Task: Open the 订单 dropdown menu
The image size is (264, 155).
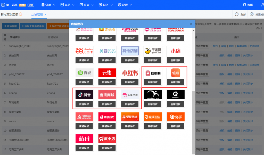Action: [48, 5]
